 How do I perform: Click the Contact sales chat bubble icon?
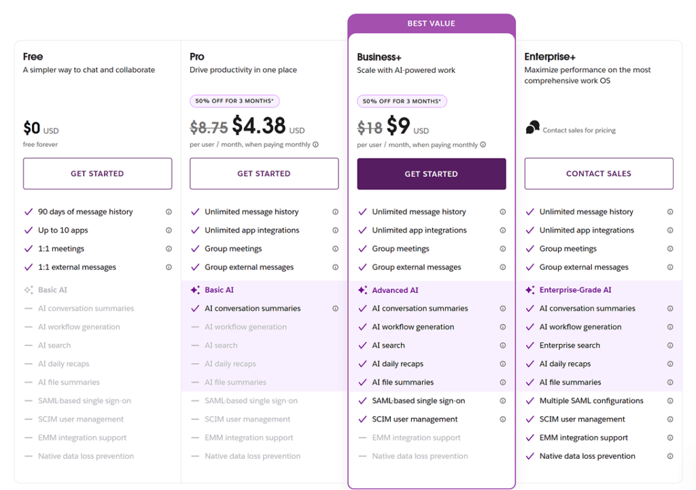point(533,127)
